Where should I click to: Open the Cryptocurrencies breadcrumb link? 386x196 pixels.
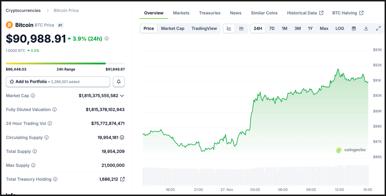pos(23,10)
